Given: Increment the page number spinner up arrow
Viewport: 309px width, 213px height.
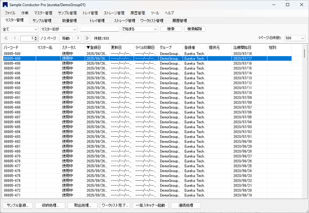Looking at the screenshot, I should pos(36,37).
